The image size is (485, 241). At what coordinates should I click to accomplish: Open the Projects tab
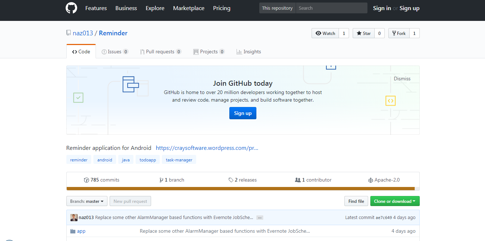[209, 52]
